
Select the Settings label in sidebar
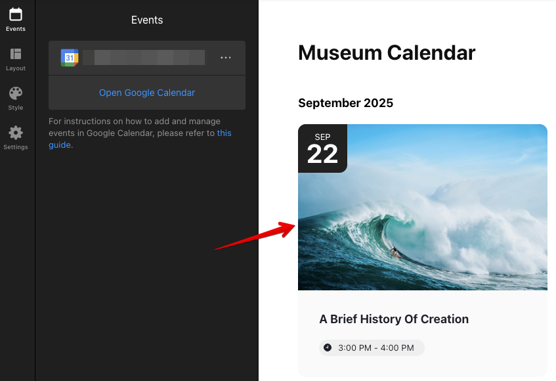pyautogui.click(x=16, y=147)
